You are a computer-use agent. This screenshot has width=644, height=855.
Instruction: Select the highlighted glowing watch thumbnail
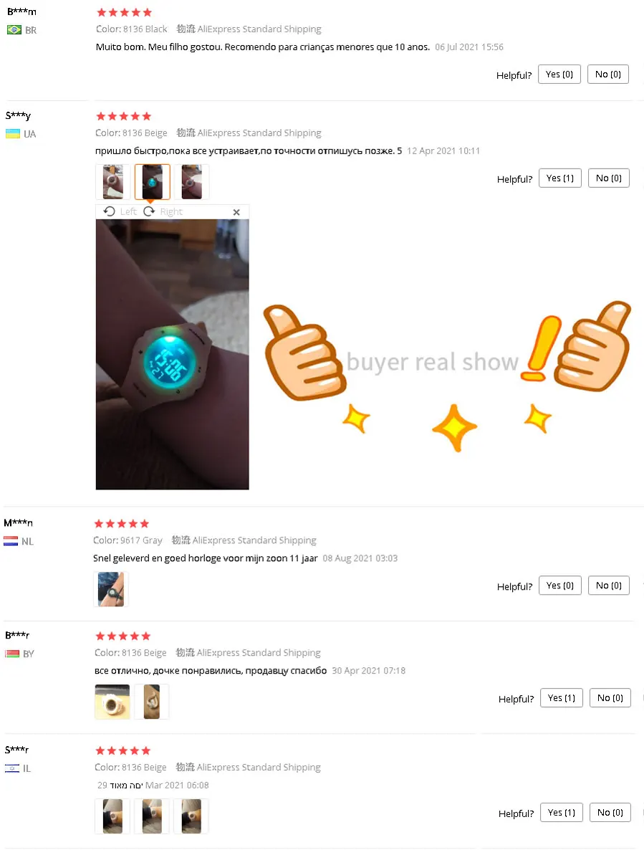pyautogui.click(x=152, y=182)
